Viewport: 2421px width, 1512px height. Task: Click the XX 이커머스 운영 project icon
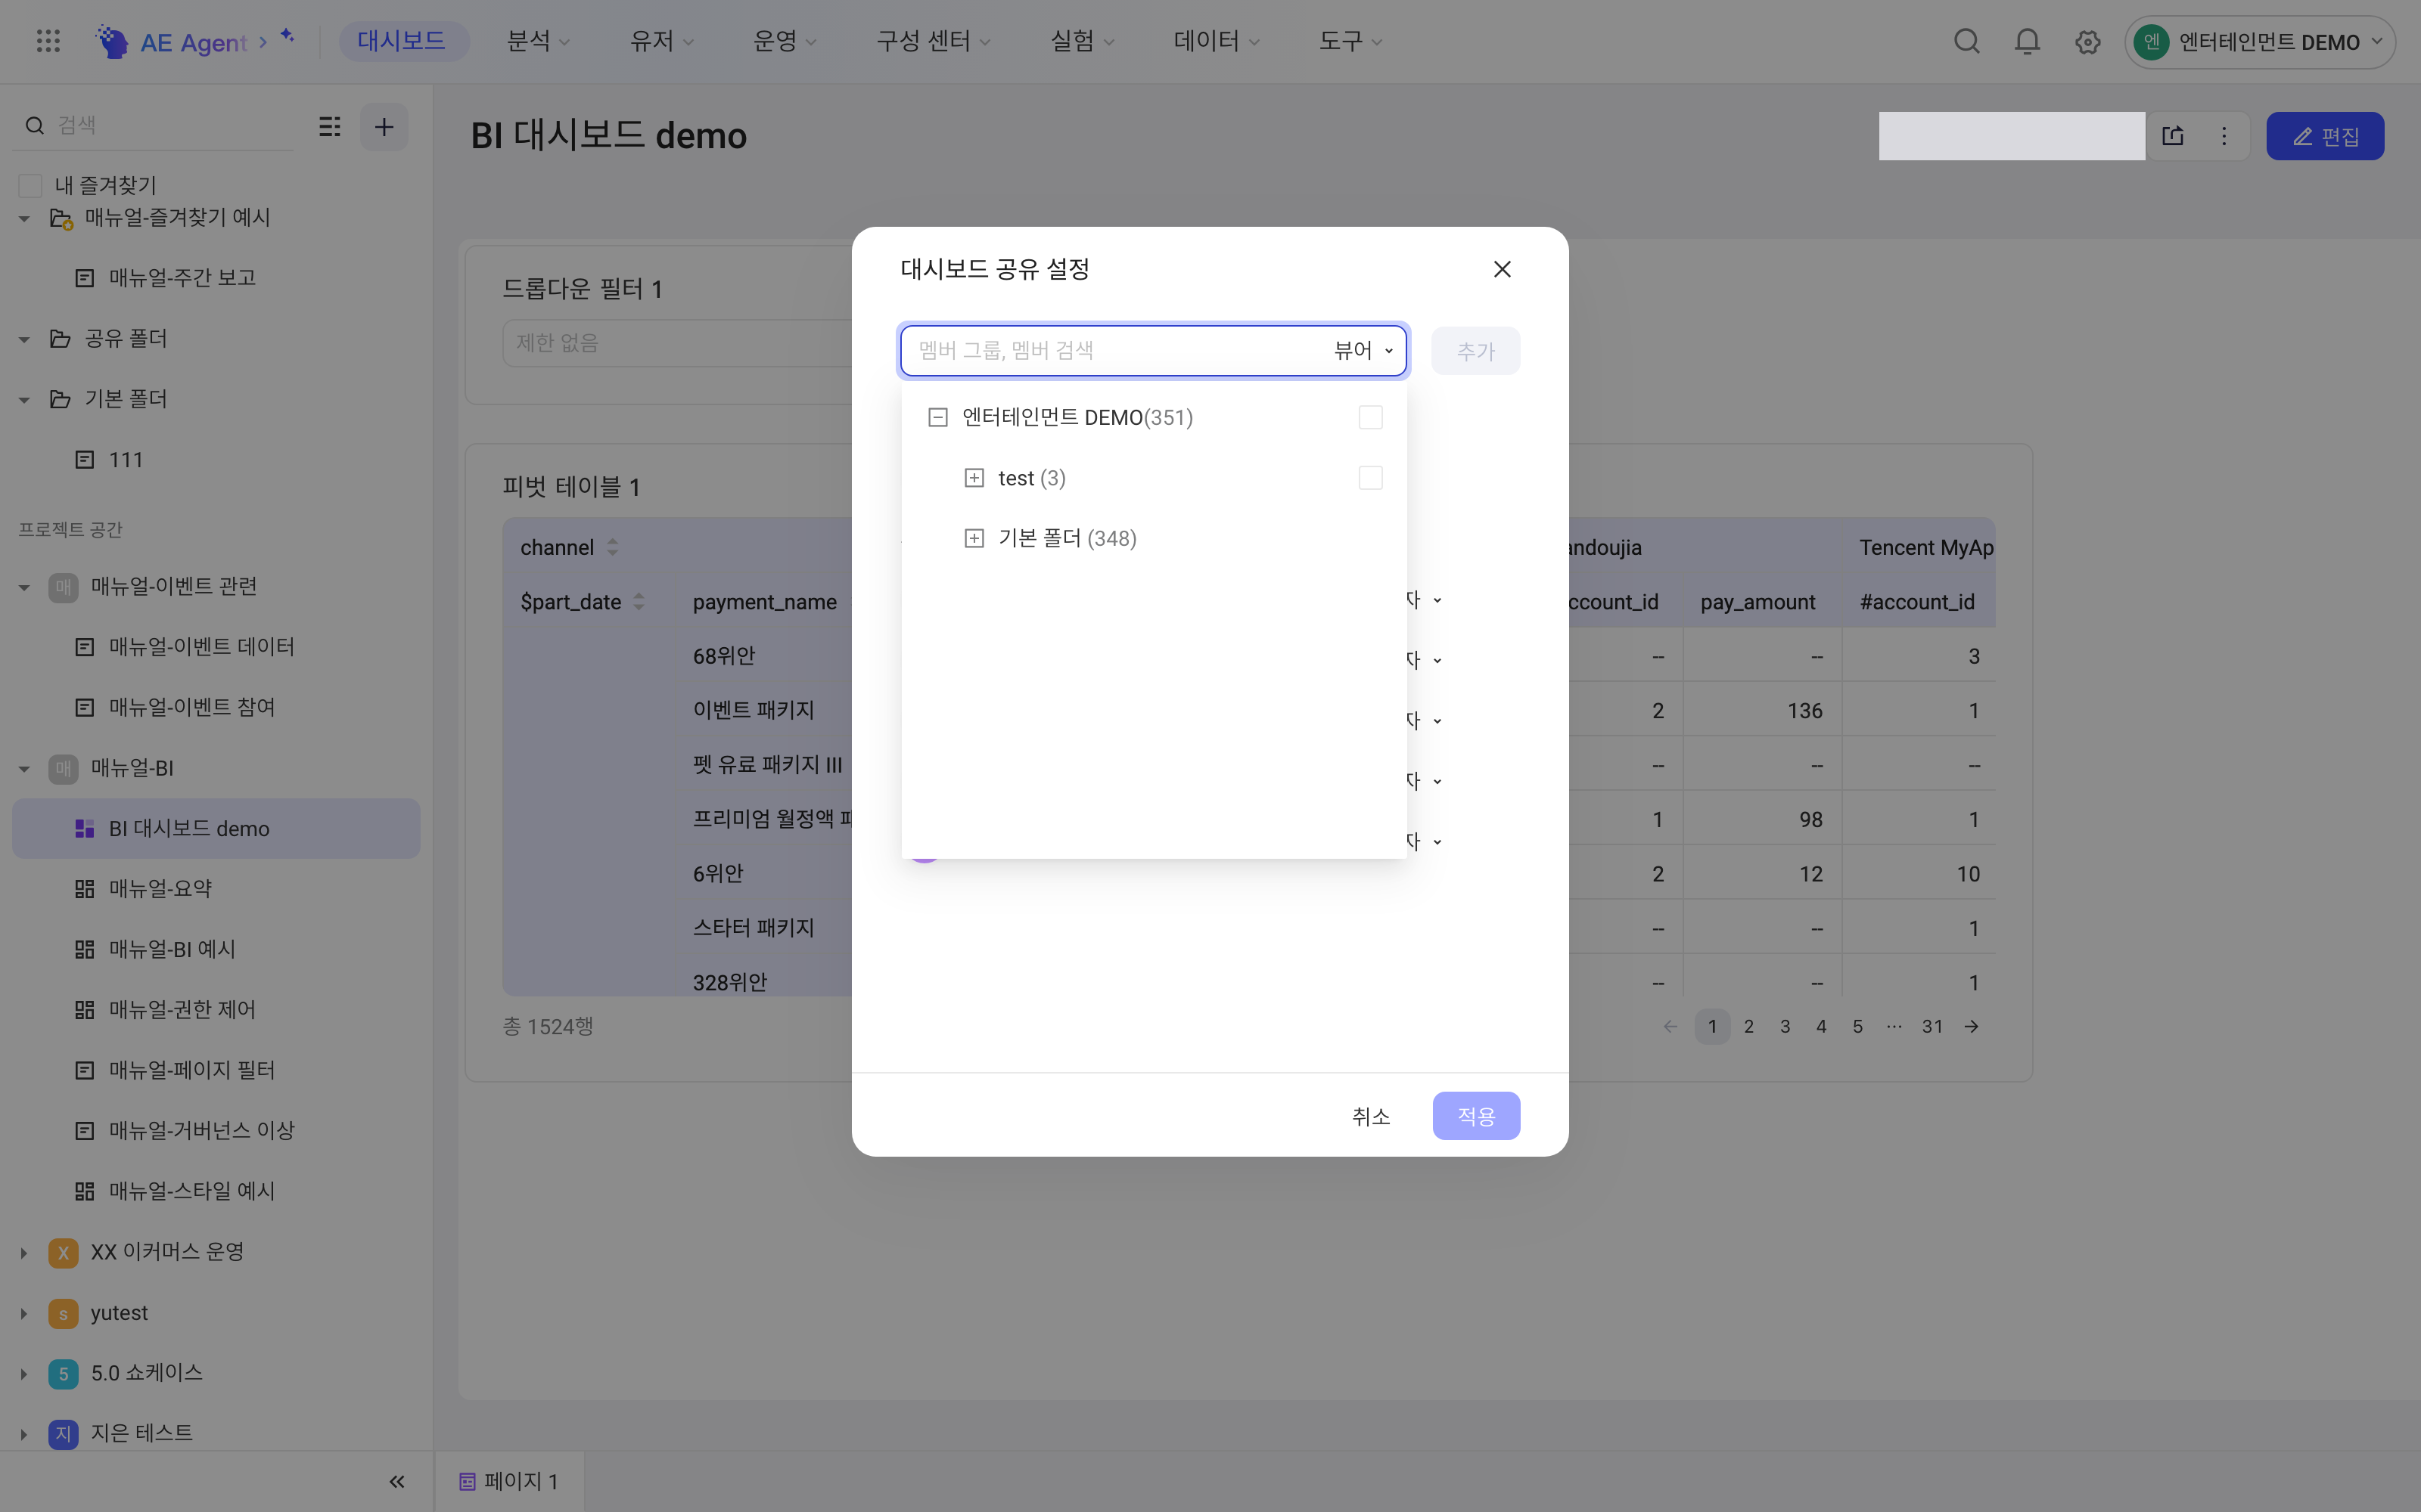click(x=63, y=1252)
